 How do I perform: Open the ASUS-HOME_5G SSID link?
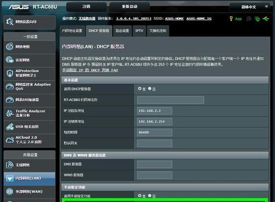[x=199, y=19]
